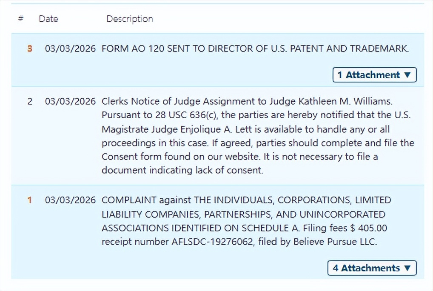The image size is (433, 291).
Task: Open docket entry number 1
Action: point(30,200)
